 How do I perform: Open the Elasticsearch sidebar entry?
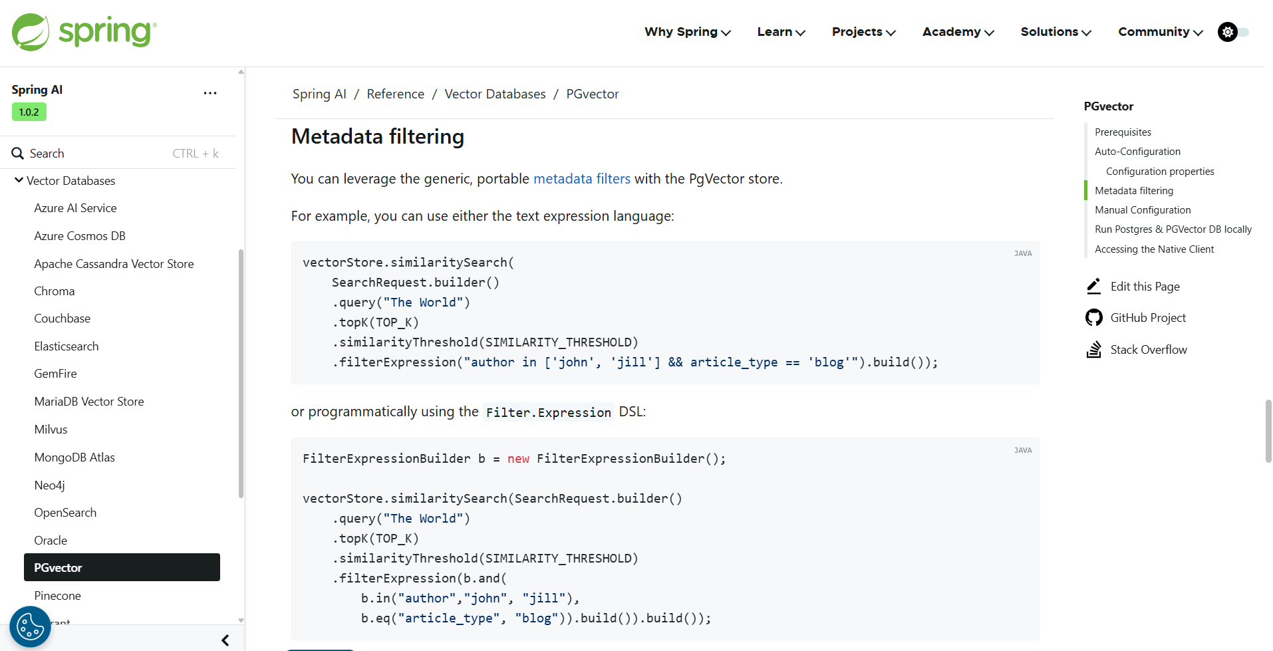coord(67,346)
